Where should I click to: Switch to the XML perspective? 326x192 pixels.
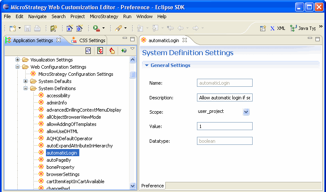coord(278,28)
